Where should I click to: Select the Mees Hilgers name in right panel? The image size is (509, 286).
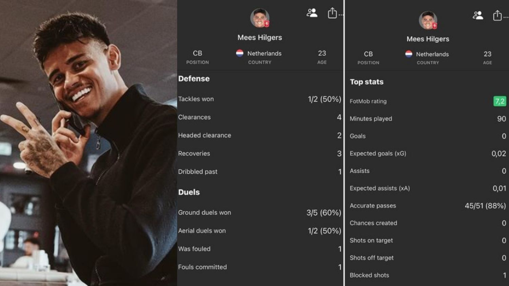(x=428, y=39)
